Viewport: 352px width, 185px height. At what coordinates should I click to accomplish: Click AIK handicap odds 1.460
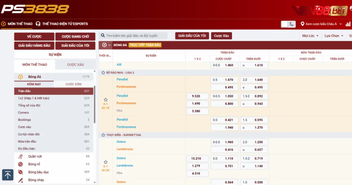[224, 65]
